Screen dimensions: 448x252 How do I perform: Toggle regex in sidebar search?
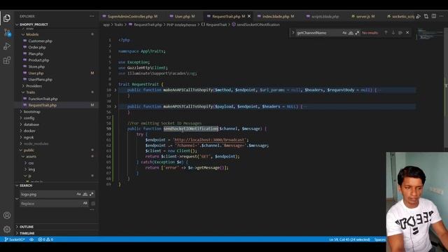92,194
